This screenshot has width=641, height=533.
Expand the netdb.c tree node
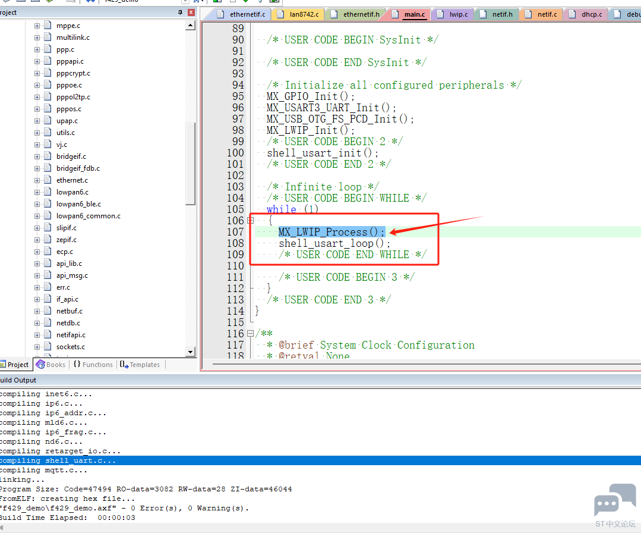point(37,323)
